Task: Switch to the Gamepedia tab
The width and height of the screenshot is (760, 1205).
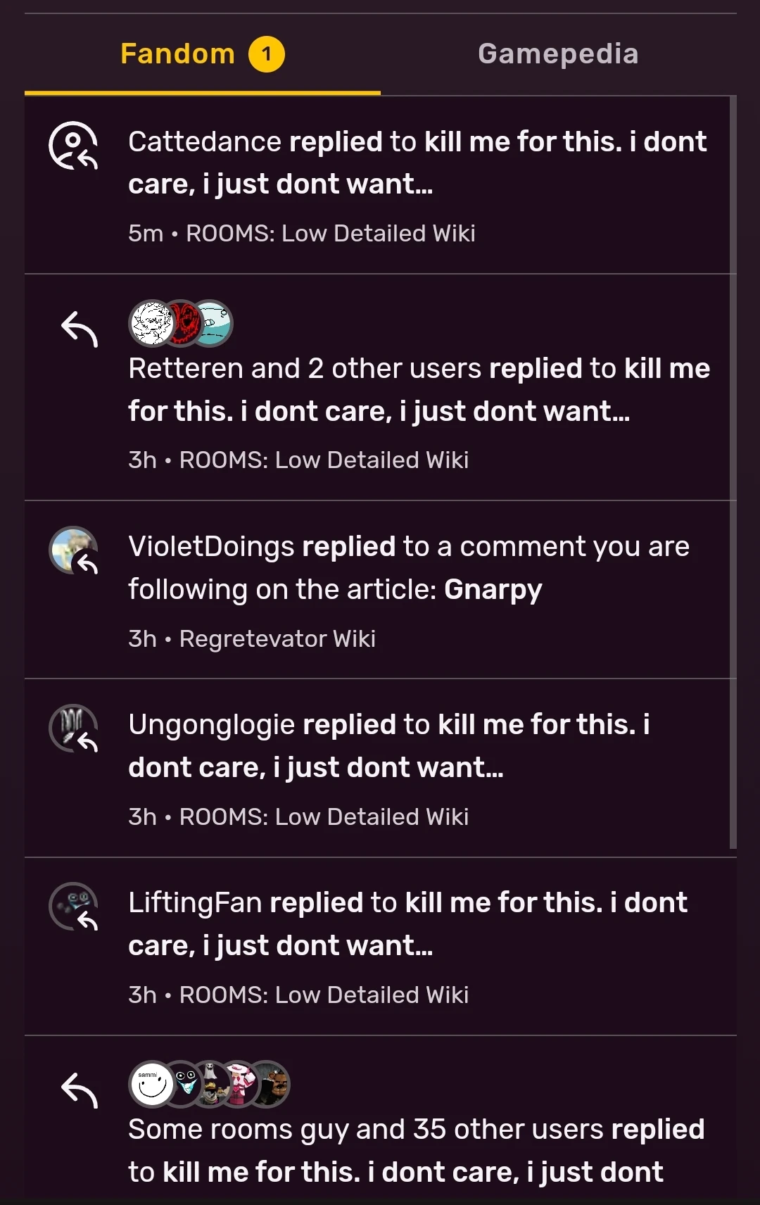Action: [x=558, y=54]
